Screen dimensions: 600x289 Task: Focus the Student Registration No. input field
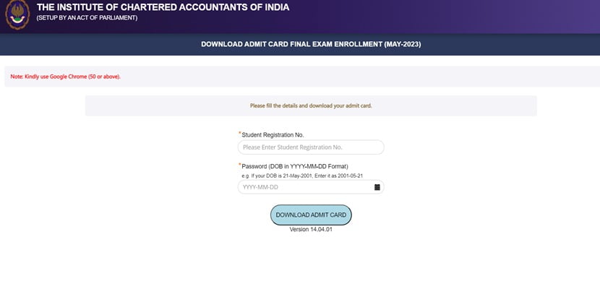(311, 147)
